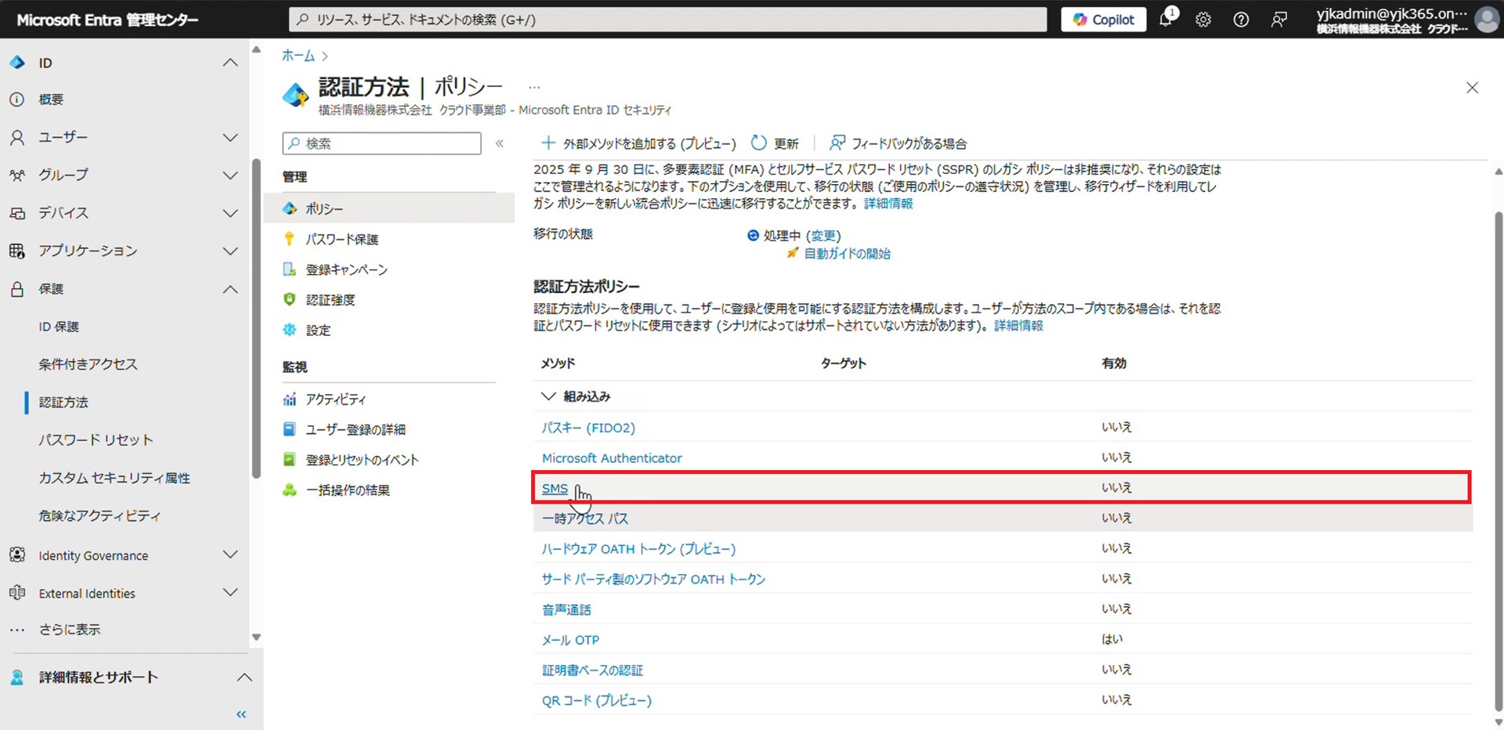
Task: Collapse the 組み込み methods group
Action: (x=548, y=396)
